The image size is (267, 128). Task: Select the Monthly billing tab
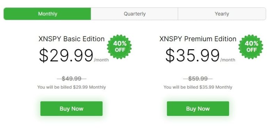[47, 14]
